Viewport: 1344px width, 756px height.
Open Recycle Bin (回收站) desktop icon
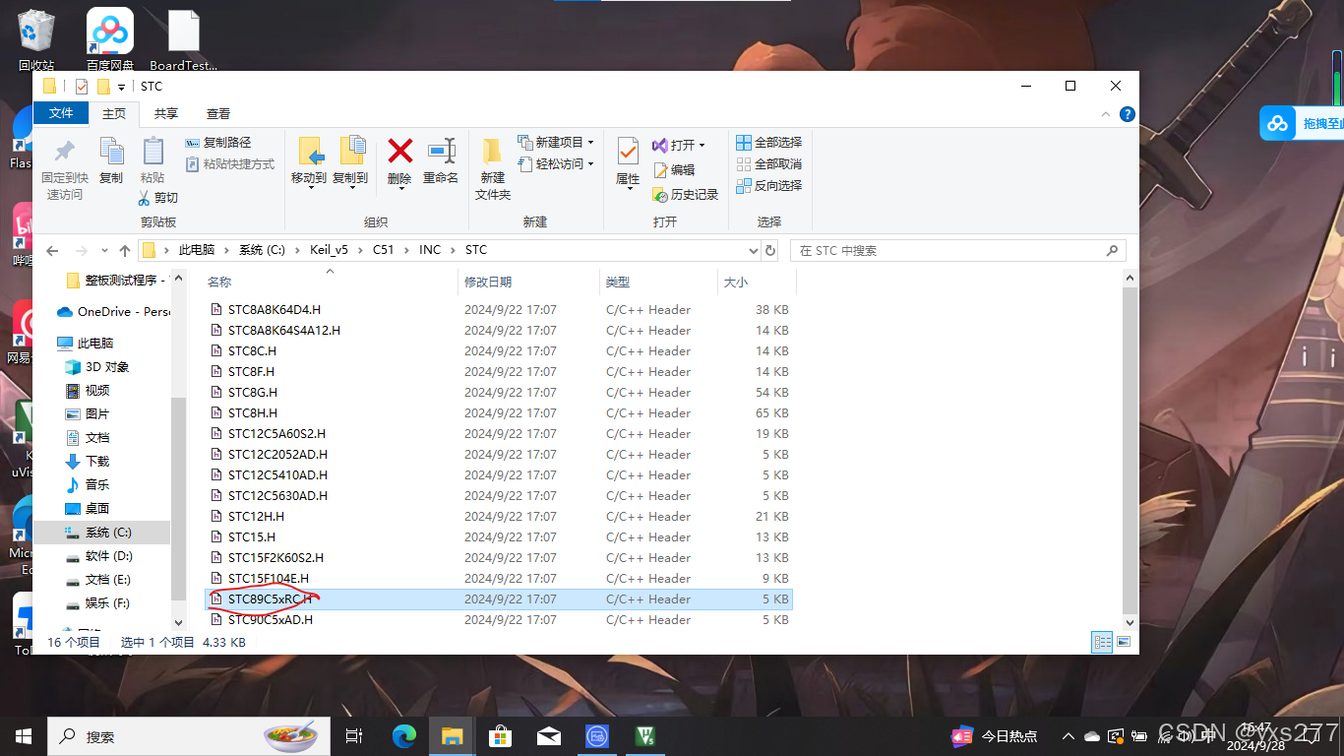36,39
